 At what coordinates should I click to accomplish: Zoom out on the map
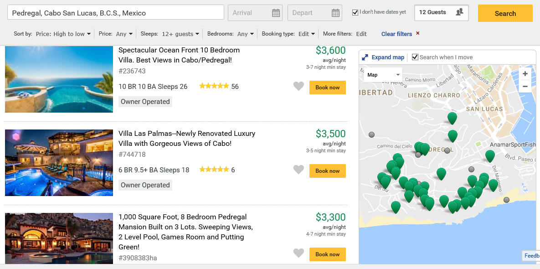pyautogui.click(x=525, y=86)
